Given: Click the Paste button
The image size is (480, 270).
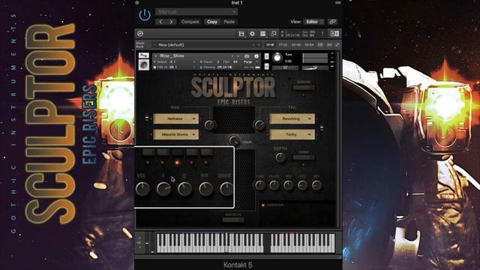Looking at the screenshot, I should (x=229, y=22).
